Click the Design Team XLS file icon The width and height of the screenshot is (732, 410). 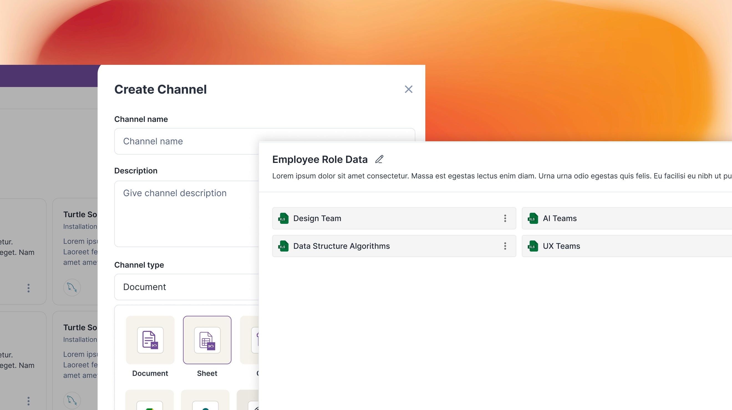(283, 218)
